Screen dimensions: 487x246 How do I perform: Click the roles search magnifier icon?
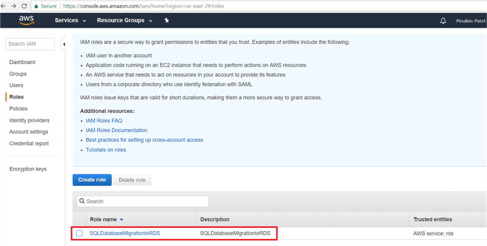pos(82,201)
